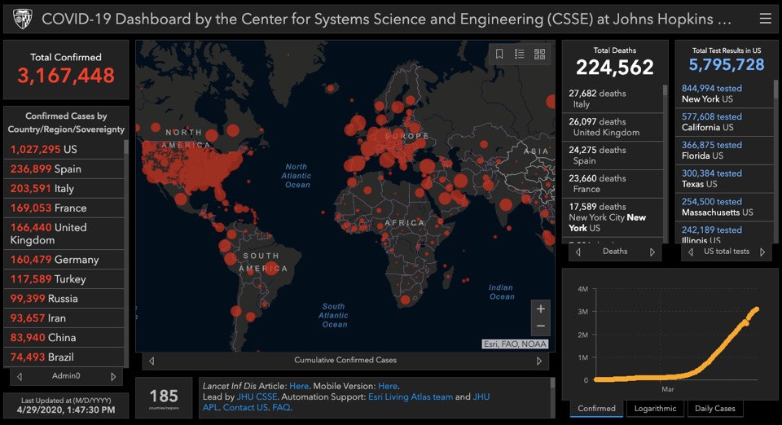782x425 pixels.
Task: Open the Contact US link
Action: click(x=245, y=408)
